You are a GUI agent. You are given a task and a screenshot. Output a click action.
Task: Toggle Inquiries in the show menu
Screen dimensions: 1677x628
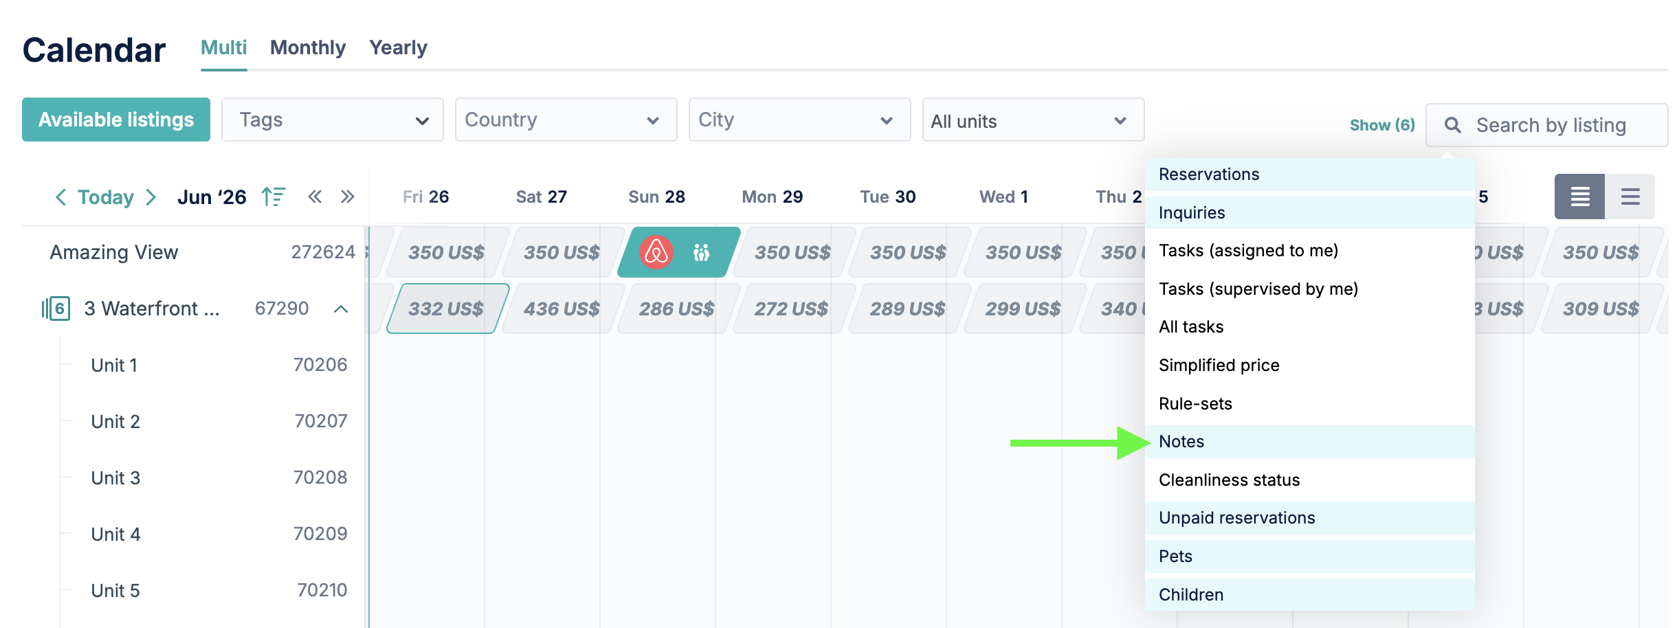tap(1310, 212)
